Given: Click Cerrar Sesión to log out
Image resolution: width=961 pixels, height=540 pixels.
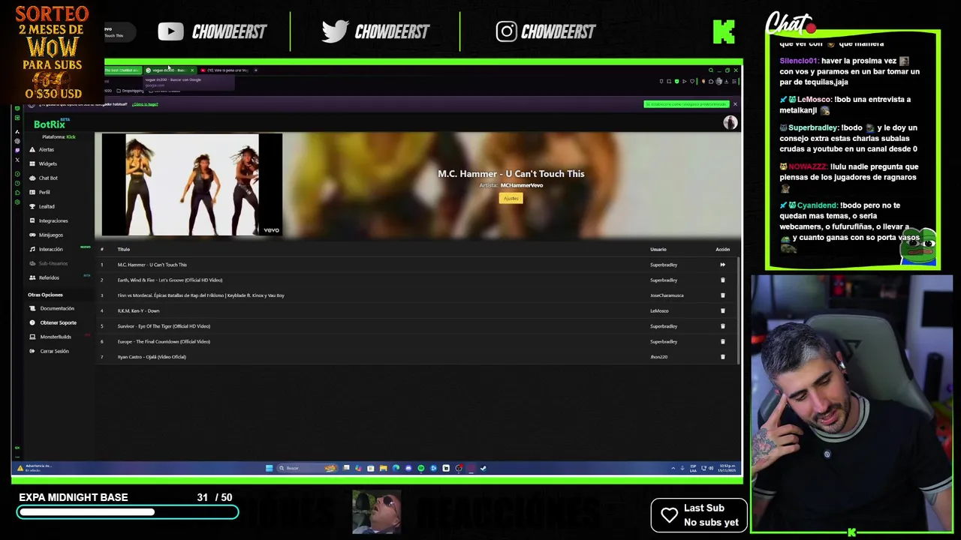Looking at the screenshot, I should click(54, 351).
